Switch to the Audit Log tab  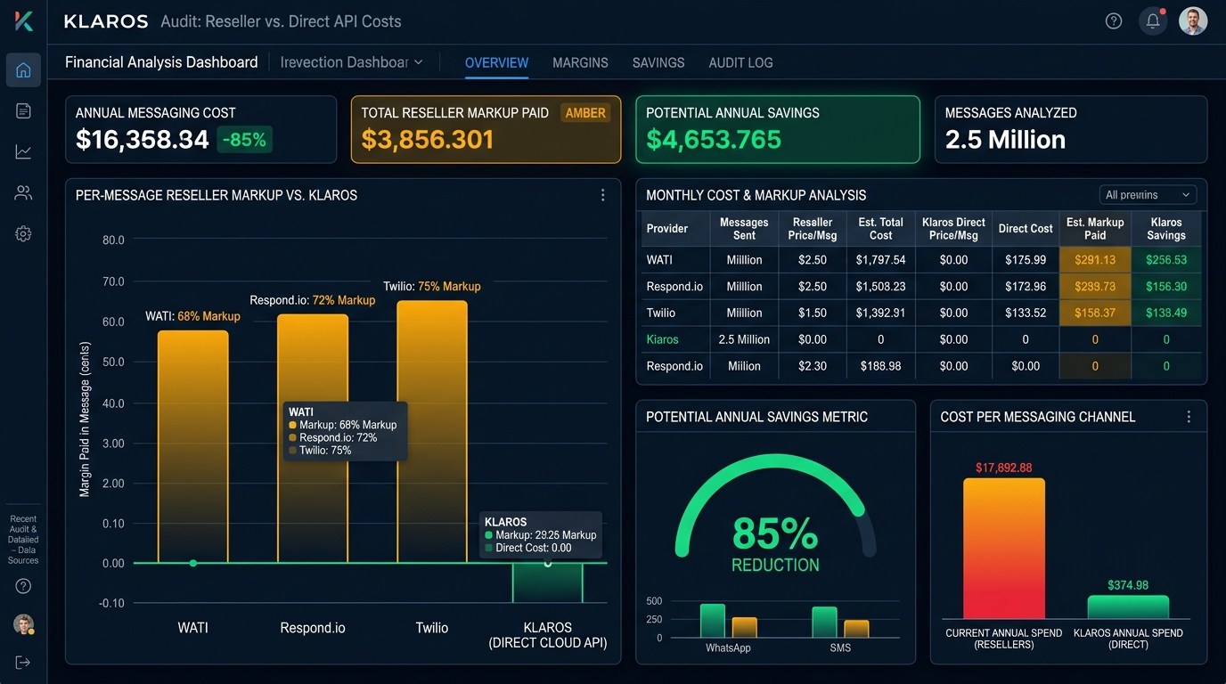click(740, 62)
